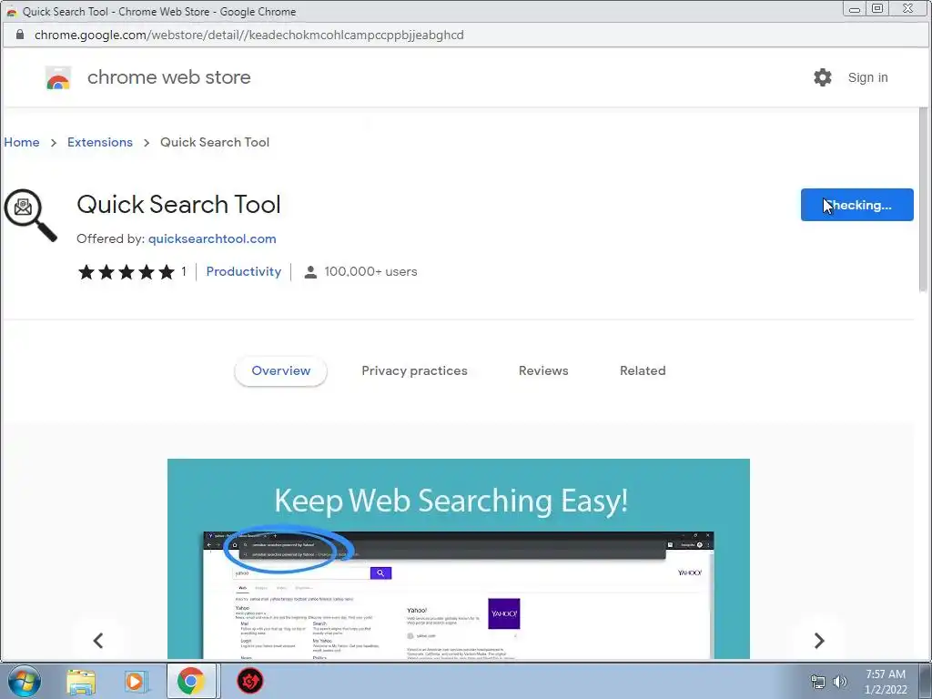Screen dimensions: 932x699
Task: Launch Windows Media Player from taskbar
Action: [136, 681]
